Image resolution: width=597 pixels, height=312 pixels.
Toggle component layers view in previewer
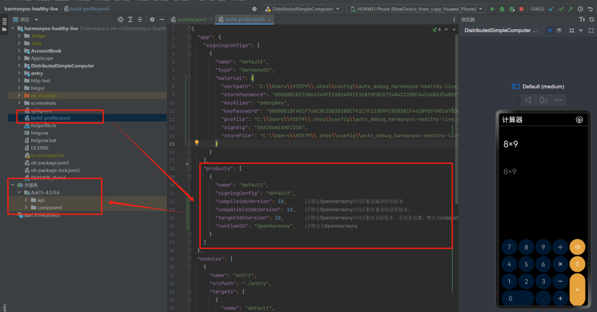point(559,30)
